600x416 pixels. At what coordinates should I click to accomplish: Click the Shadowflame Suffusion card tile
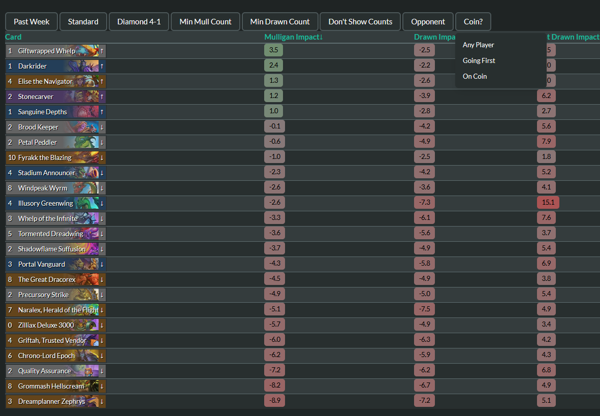pos(55,249)
